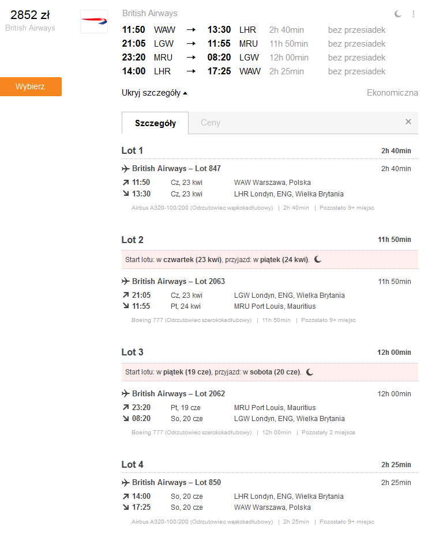Click the arrow between LHR and WAW in summary
Viewport: 428px width, 538px height.
click(x=191, y=71)
